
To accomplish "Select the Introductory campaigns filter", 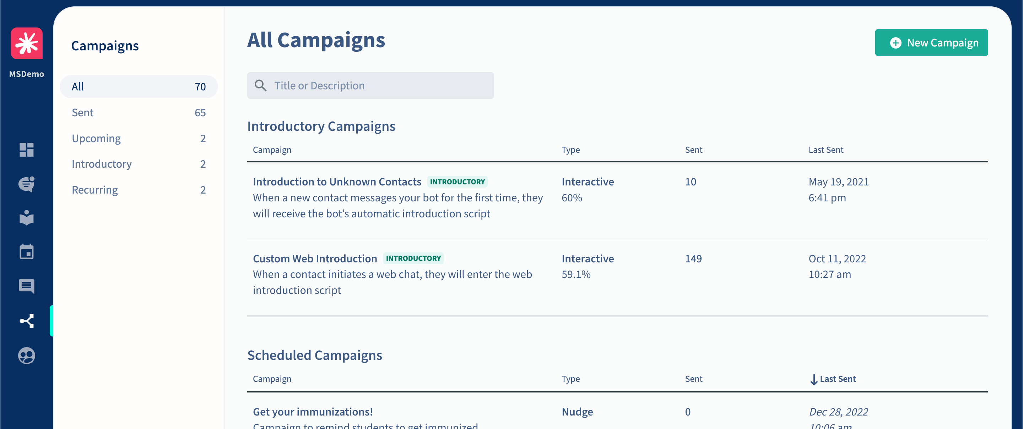I will 139,164.
